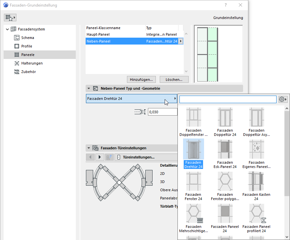Click the library search input field

228,99
